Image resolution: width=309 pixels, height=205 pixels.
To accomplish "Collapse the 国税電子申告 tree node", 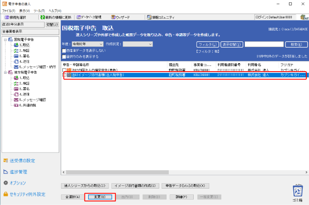I will click(x=5, y=40).
